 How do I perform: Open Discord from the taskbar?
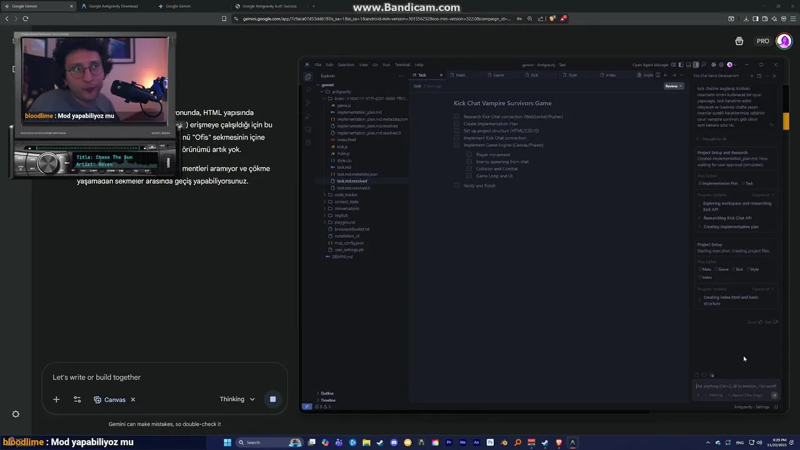click(x=394, y=442)
